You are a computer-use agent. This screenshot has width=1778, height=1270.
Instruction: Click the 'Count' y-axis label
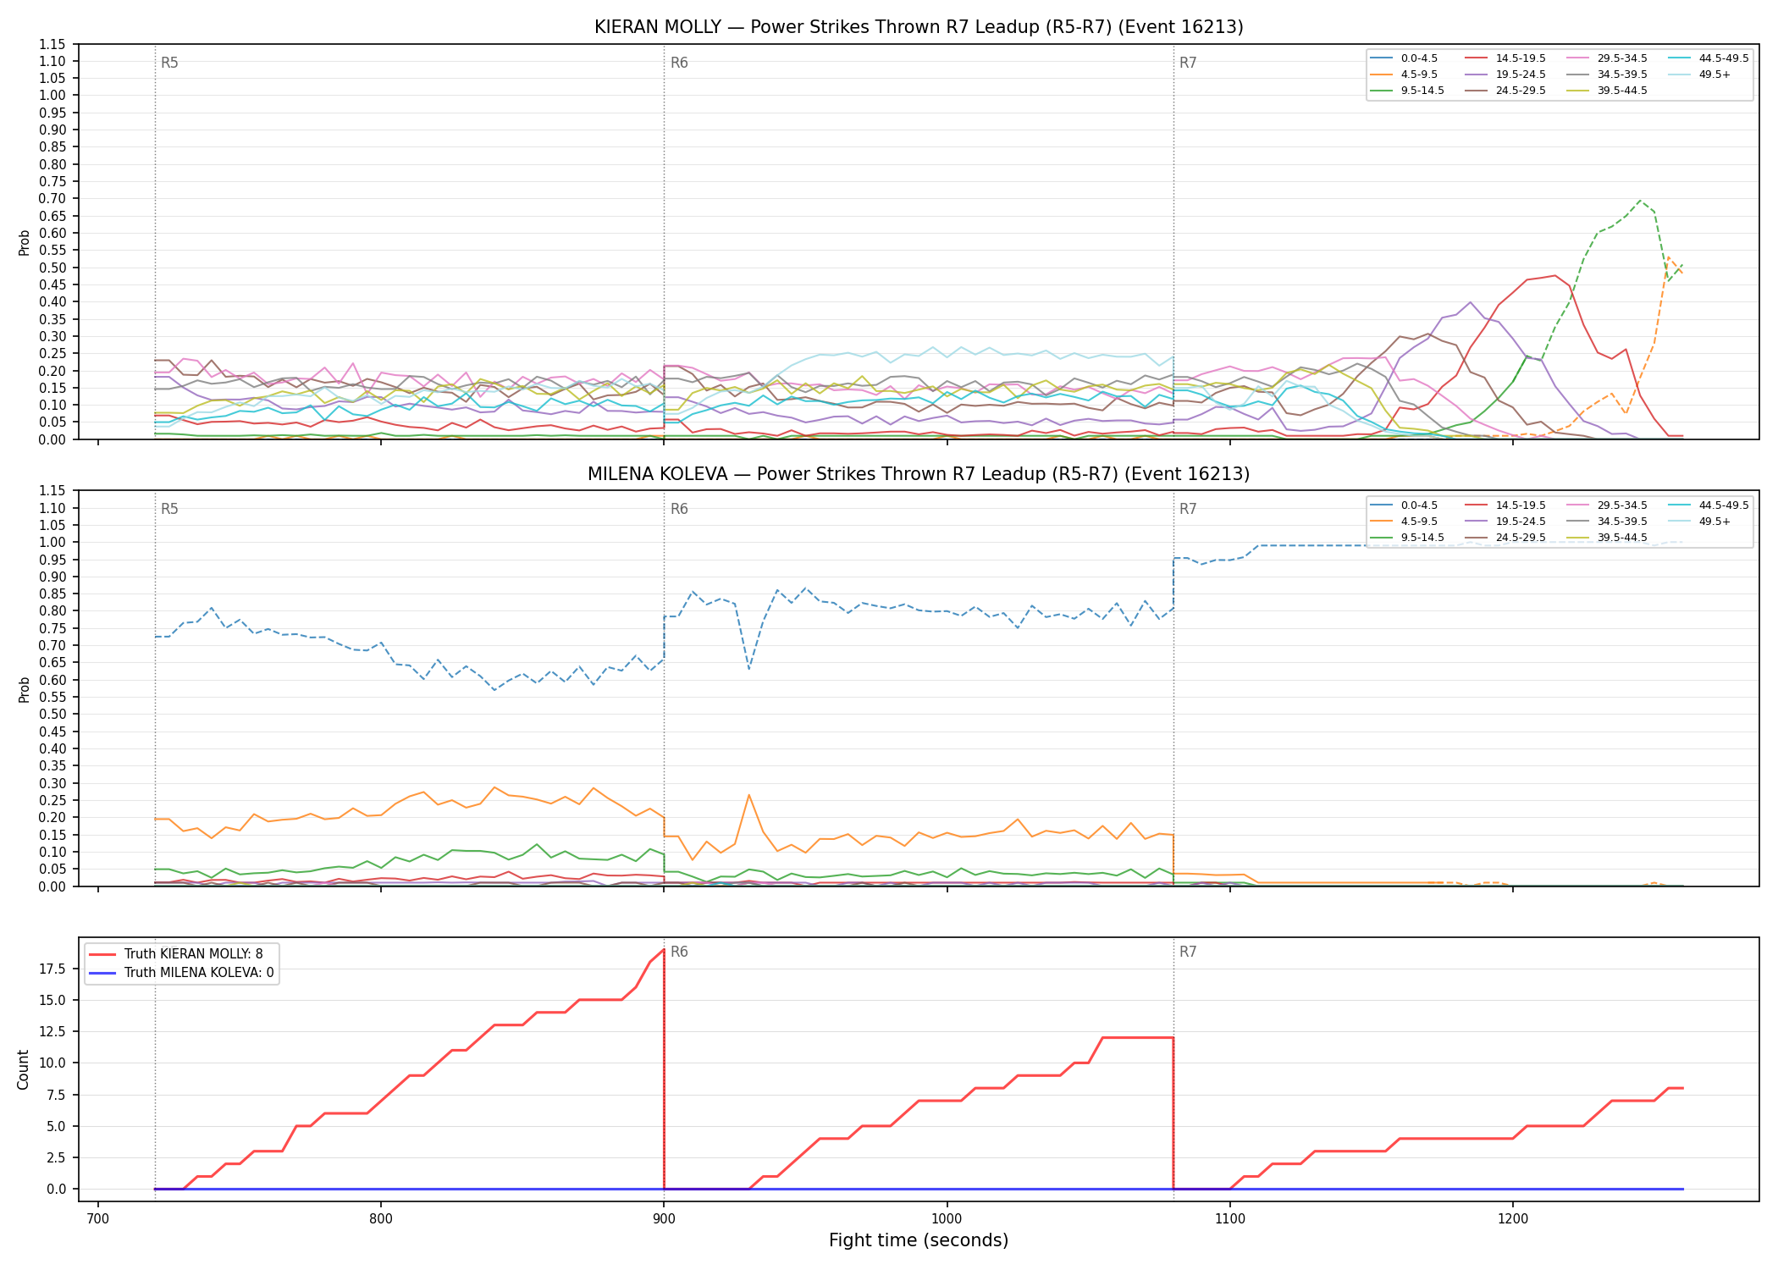click(23, 1069)
